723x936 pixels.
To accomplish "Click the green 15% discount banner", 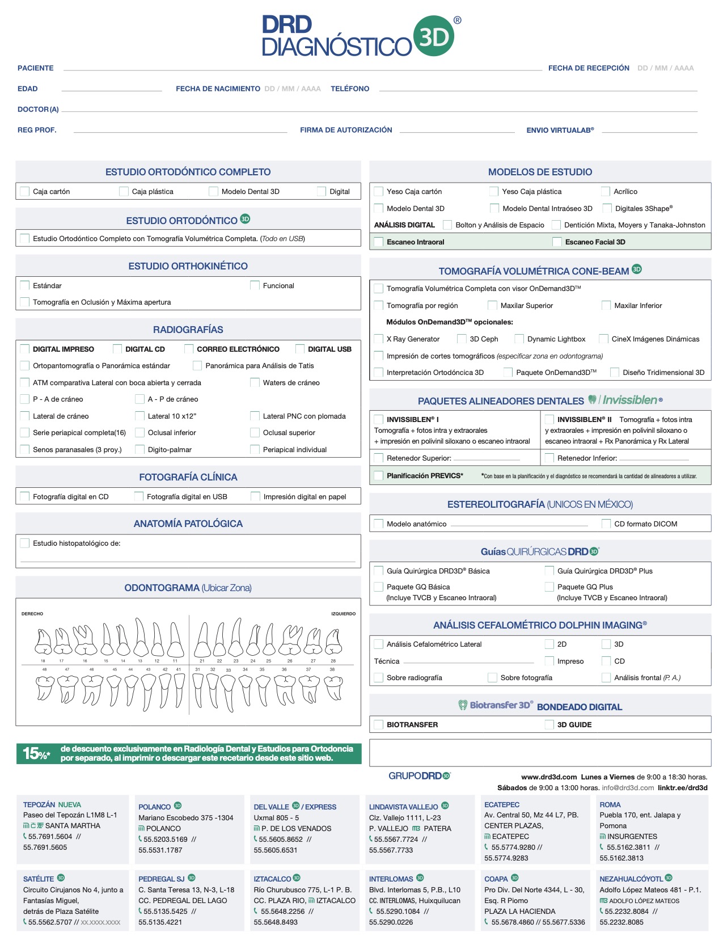I will pos(189,753).
